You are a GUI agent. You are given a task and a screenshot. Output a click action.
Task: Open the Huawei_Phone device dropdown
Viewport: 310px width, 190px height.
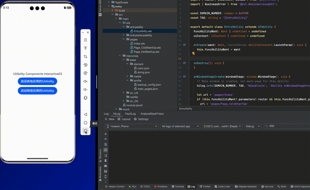coord(131,126)
